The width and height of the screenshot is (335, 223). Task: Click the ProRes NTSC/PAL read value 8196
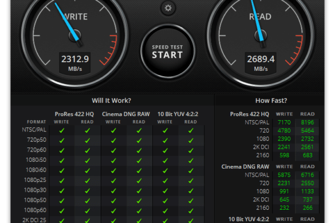pyautogui.click(x=308, y=122)
